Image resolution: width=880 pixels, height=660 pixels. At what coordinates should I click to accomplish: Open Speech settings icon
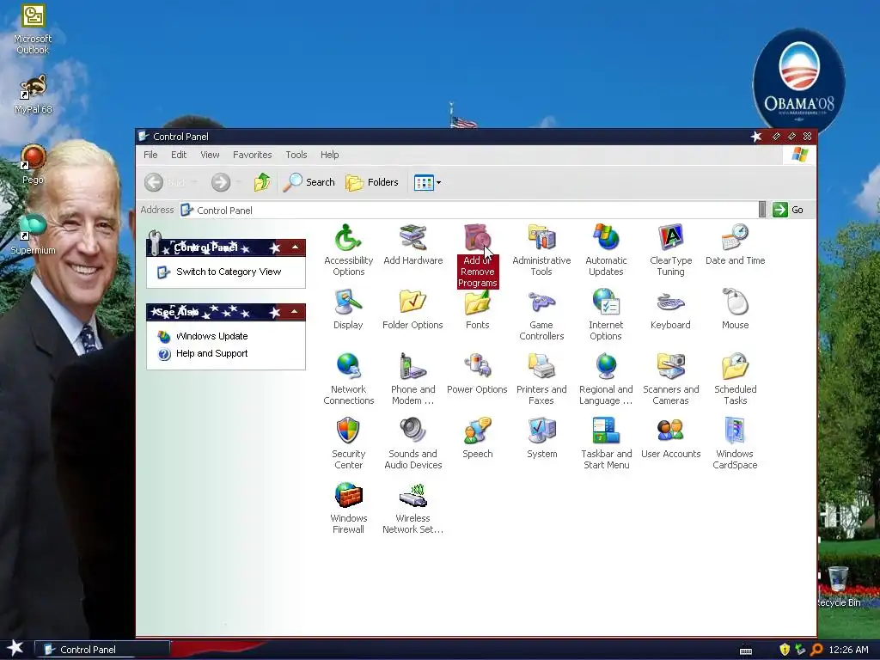coord(478,438)
